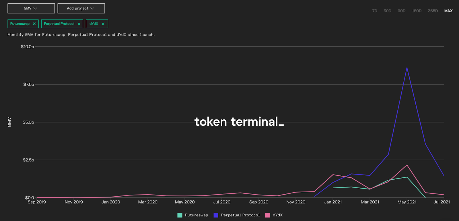
Task: Expand the Add project dropdown
Action: pyautogui.click(x=81, y=8)
